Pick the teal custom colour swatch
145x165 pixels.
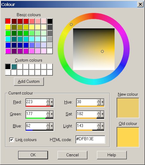click(x=14, y=67)
